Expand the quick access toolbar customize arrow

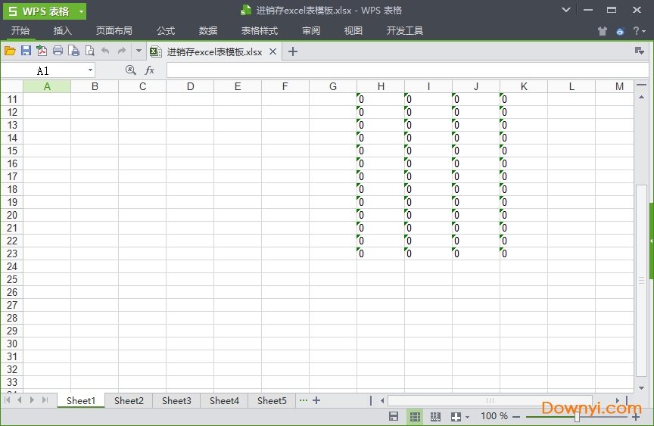139,51
